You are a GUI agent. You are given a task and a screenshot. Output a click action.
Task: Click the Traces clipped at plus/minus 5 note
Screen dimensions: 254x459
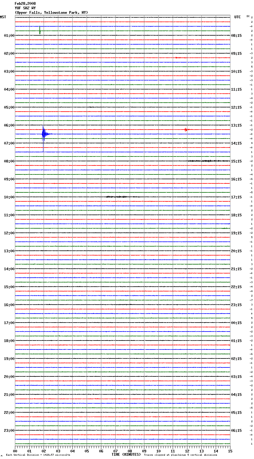(x=181, y=455)
